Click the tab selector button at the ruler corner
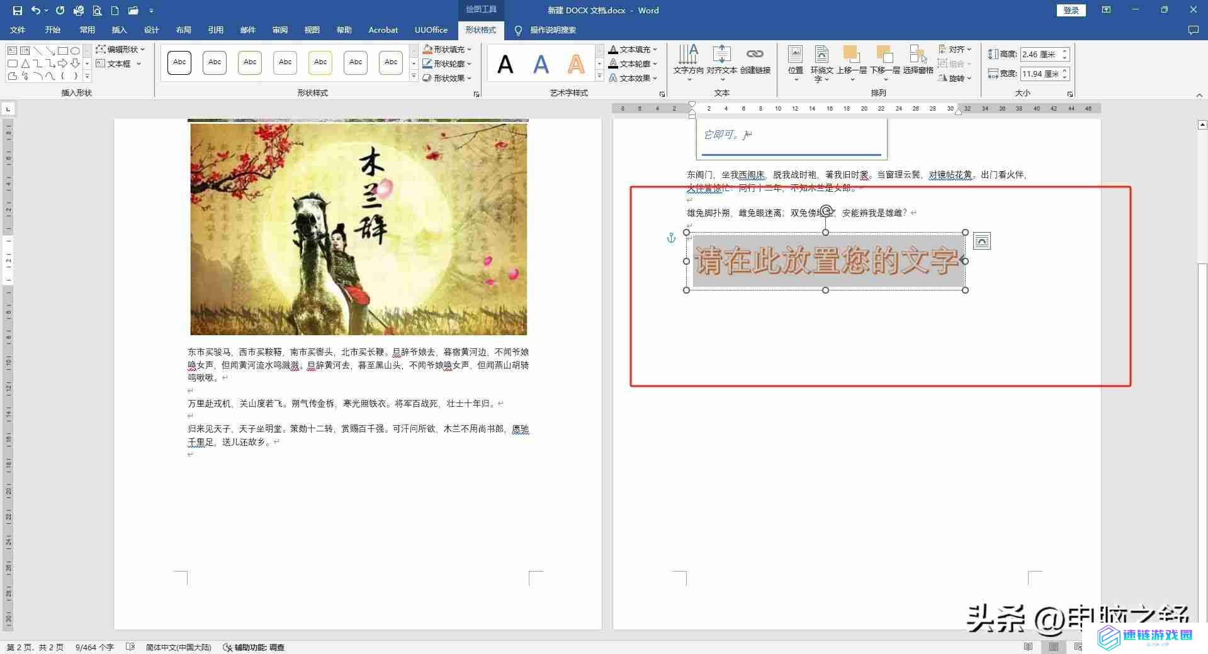This screenshot has width=1208, height=654. [8, 109]
